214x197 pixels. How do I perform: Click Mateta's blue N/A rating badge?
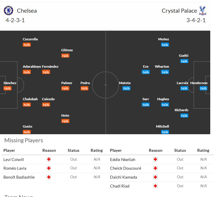(126, 88)
